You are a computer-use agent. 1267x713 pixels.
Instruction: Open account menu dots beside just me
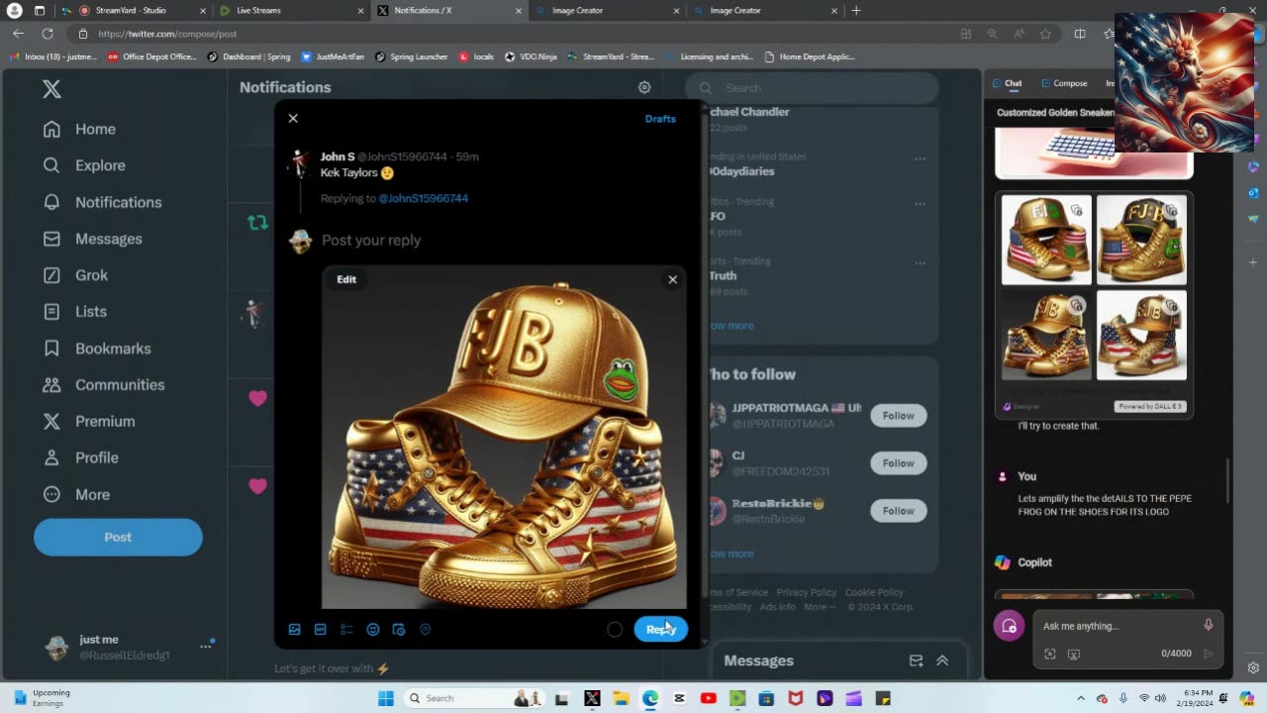(206, 646)
